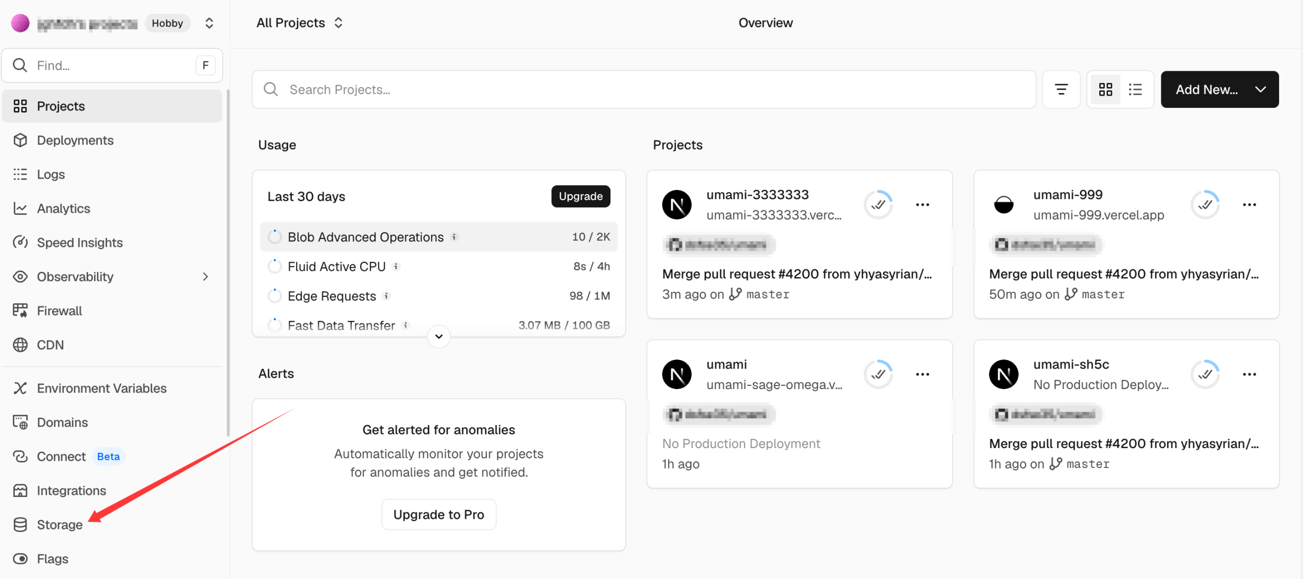Click the Storage database icon
This screenshot has height=579, width=1304.
pyautogui.click(x=20, y=525)
